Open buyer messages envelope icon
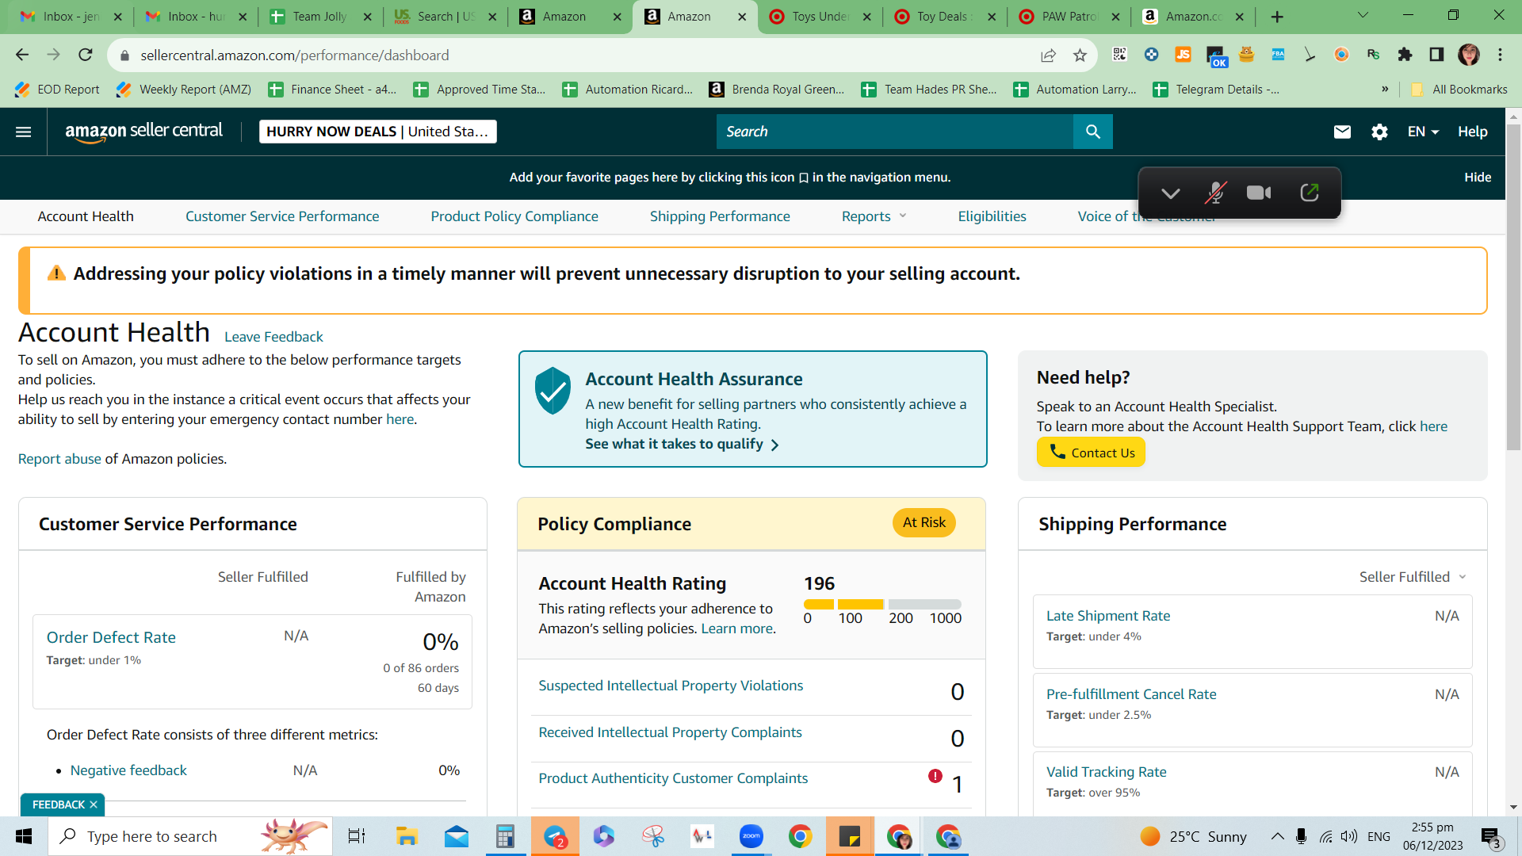This screenshot has width=1522, height=856. (x=1342, y=132)
